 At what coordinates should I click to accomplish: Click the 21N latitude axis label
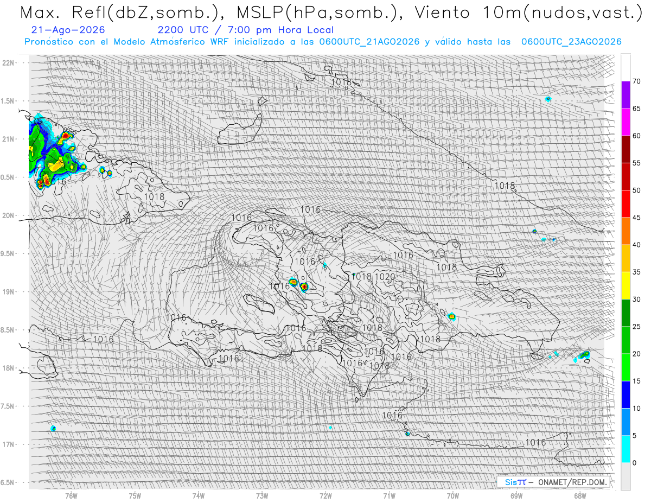pyautogui.click(x=8, y=139)
